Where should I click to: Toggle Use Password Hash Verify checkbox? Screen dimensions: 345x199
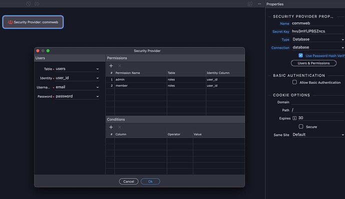click(300, 55)
